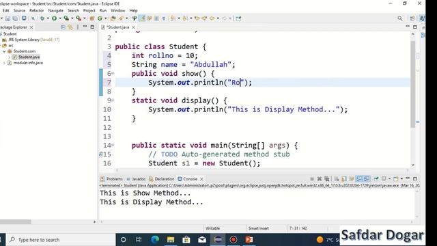Viewport: 437px width, 246px height.
Task: Click the External Tools run icon
Action: [x=79, y=18]
